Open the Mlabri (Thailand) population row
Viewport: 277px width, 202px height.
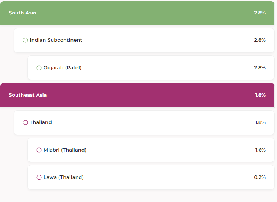(x=151, y=150)
